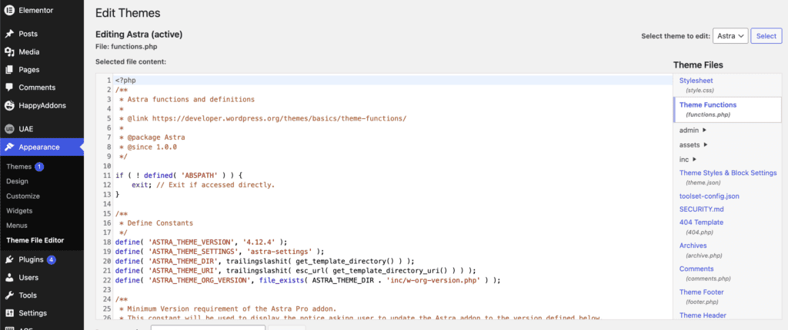Click the ASTRA_THEME_ORG_VERSION define line
The width and height of the screenshot is (788, 330).
click(308, 280)
